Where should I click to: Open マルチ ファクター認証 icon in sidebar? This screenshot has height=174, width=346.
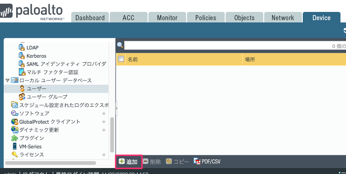tap(22, 72)
